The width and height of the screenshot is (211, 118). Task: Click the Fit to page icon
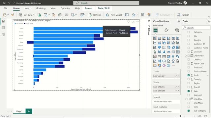[206, 116]
